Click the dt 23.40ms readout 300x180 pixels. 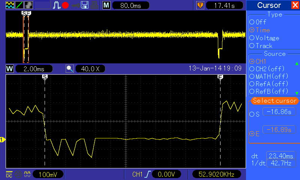[x=281, y=156]
